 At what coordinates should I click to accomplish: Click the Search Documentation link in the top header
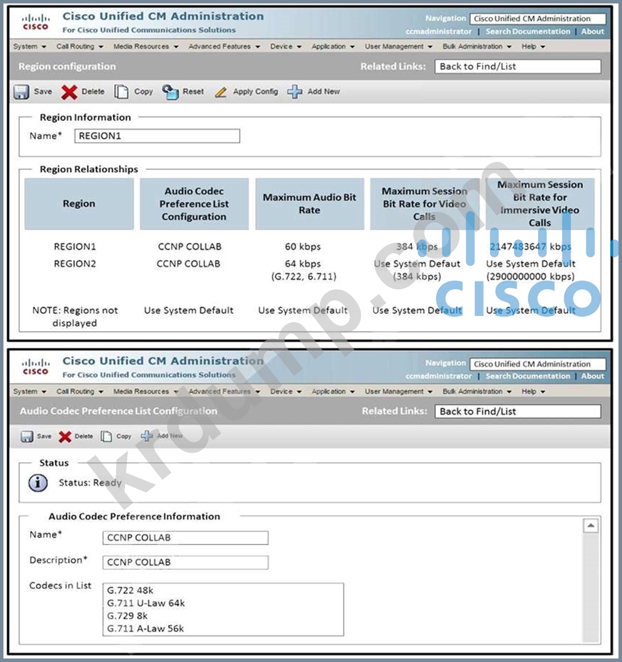tap(527, 32)
